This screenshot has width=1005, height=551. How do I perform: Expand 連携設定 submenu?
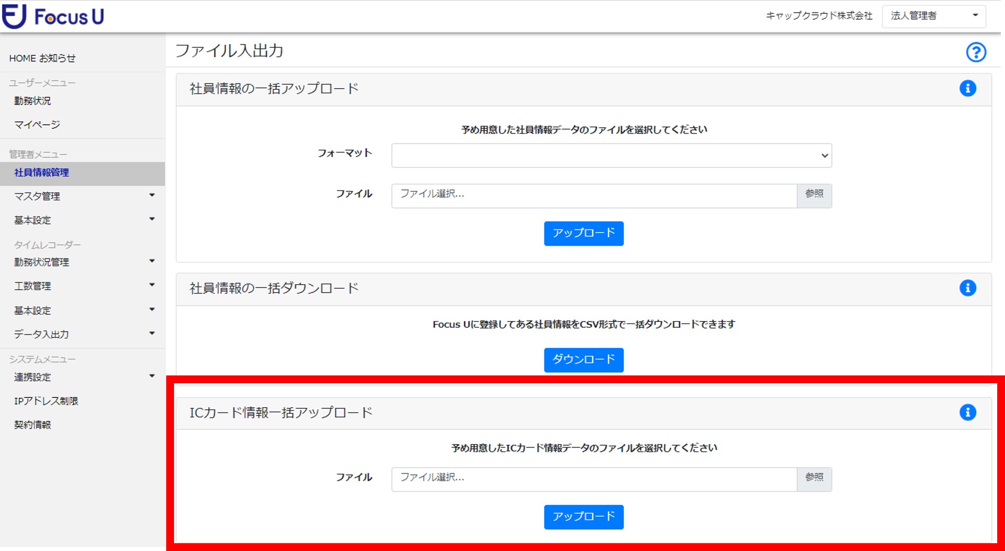pyautogui.click(x=152, y=376)
